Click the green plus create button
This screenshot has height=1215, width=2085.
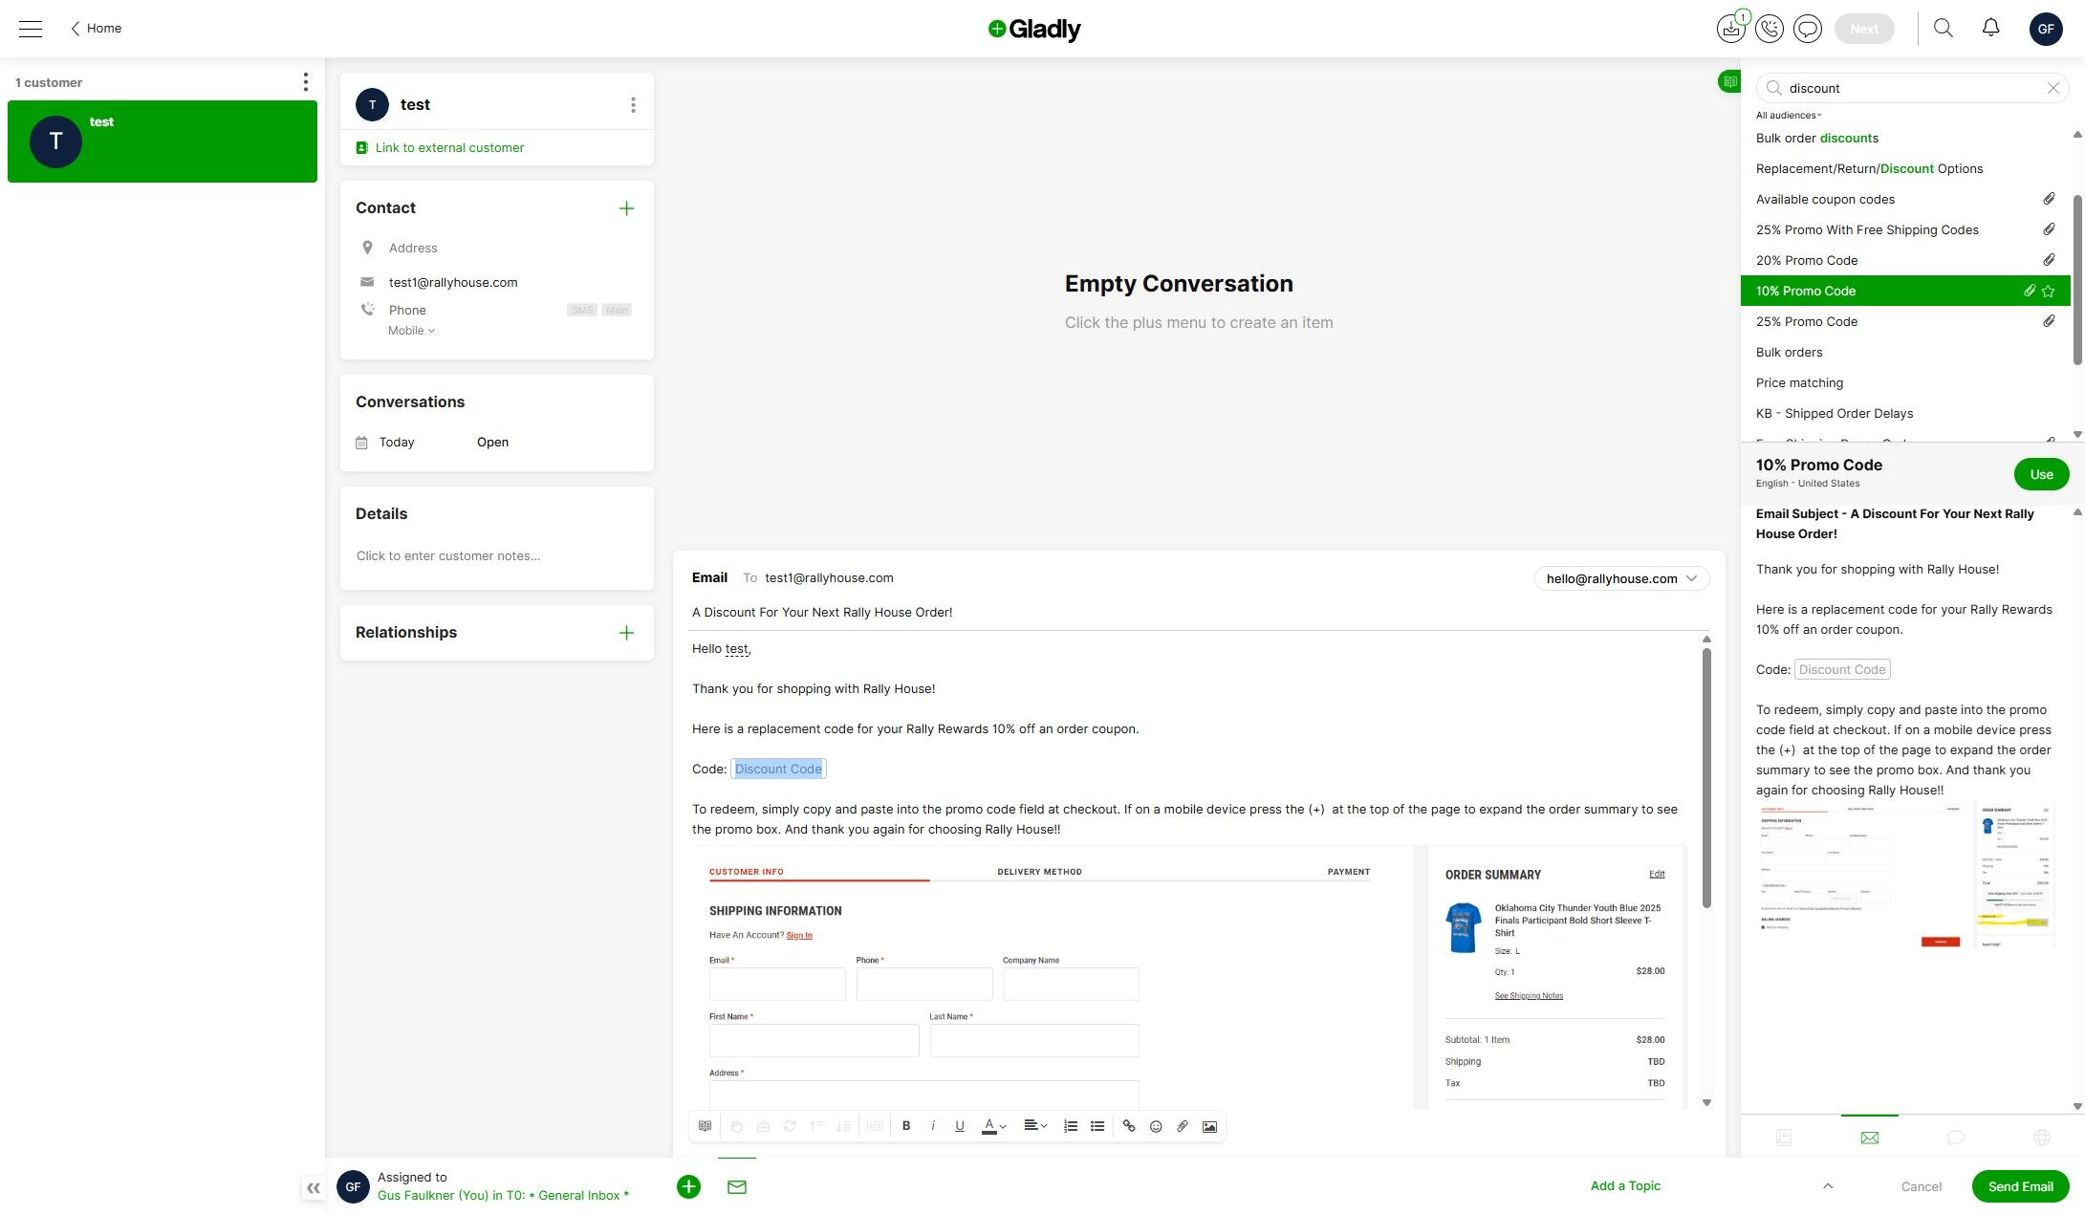688,1186
